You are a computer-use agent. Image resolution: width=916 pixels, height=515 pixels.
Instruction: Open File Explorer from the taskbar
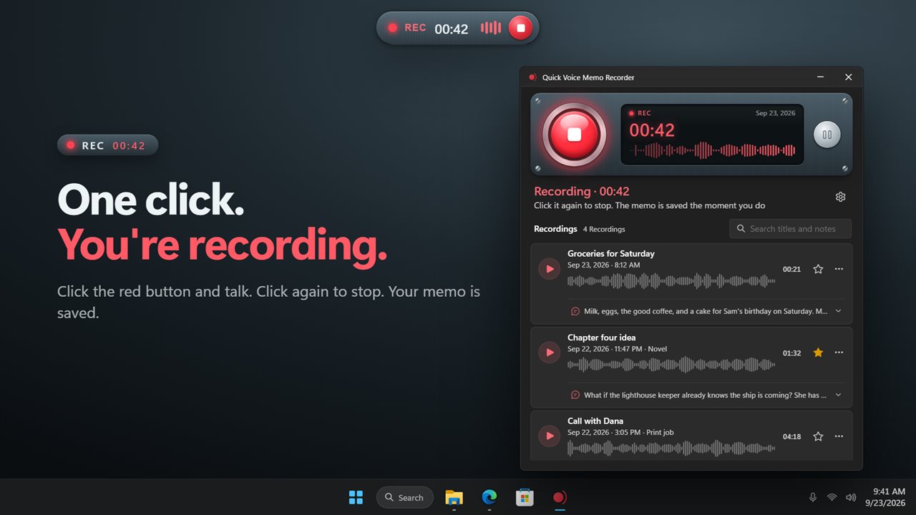(454, 497)
